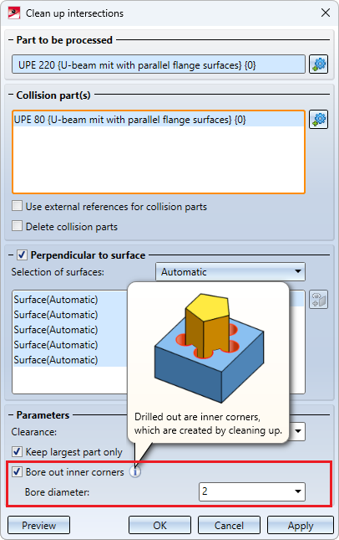Tick the Delete collision parts checkbox
Viewport: 339px width, 540px height.
(17, 226)
